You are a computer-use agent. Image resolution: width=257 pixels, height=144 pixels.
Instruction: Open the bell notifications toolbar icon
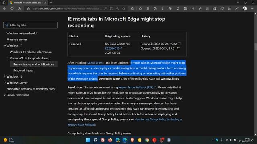click(x=178, y=8)
